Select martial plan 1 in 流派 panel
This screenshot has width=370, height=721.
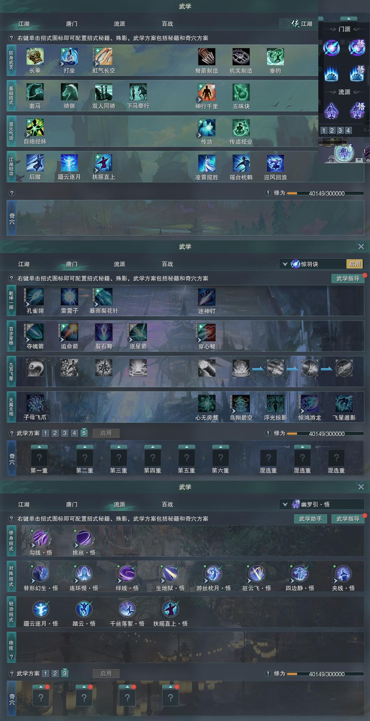[46, 673]
